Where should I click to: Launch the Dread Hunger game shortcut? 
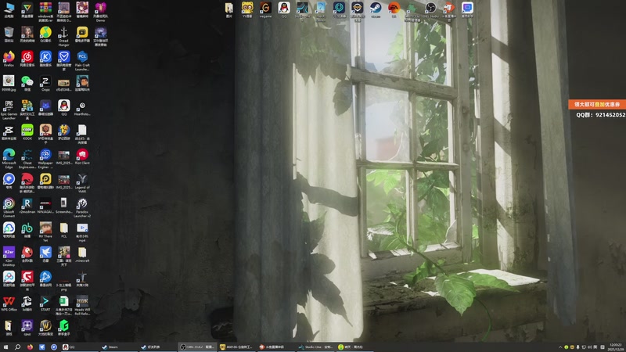pos(64,36)
